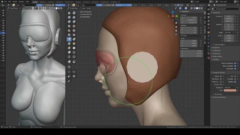Select the Annotate pencil tool
Screen dimensions: 240x135
69,81
